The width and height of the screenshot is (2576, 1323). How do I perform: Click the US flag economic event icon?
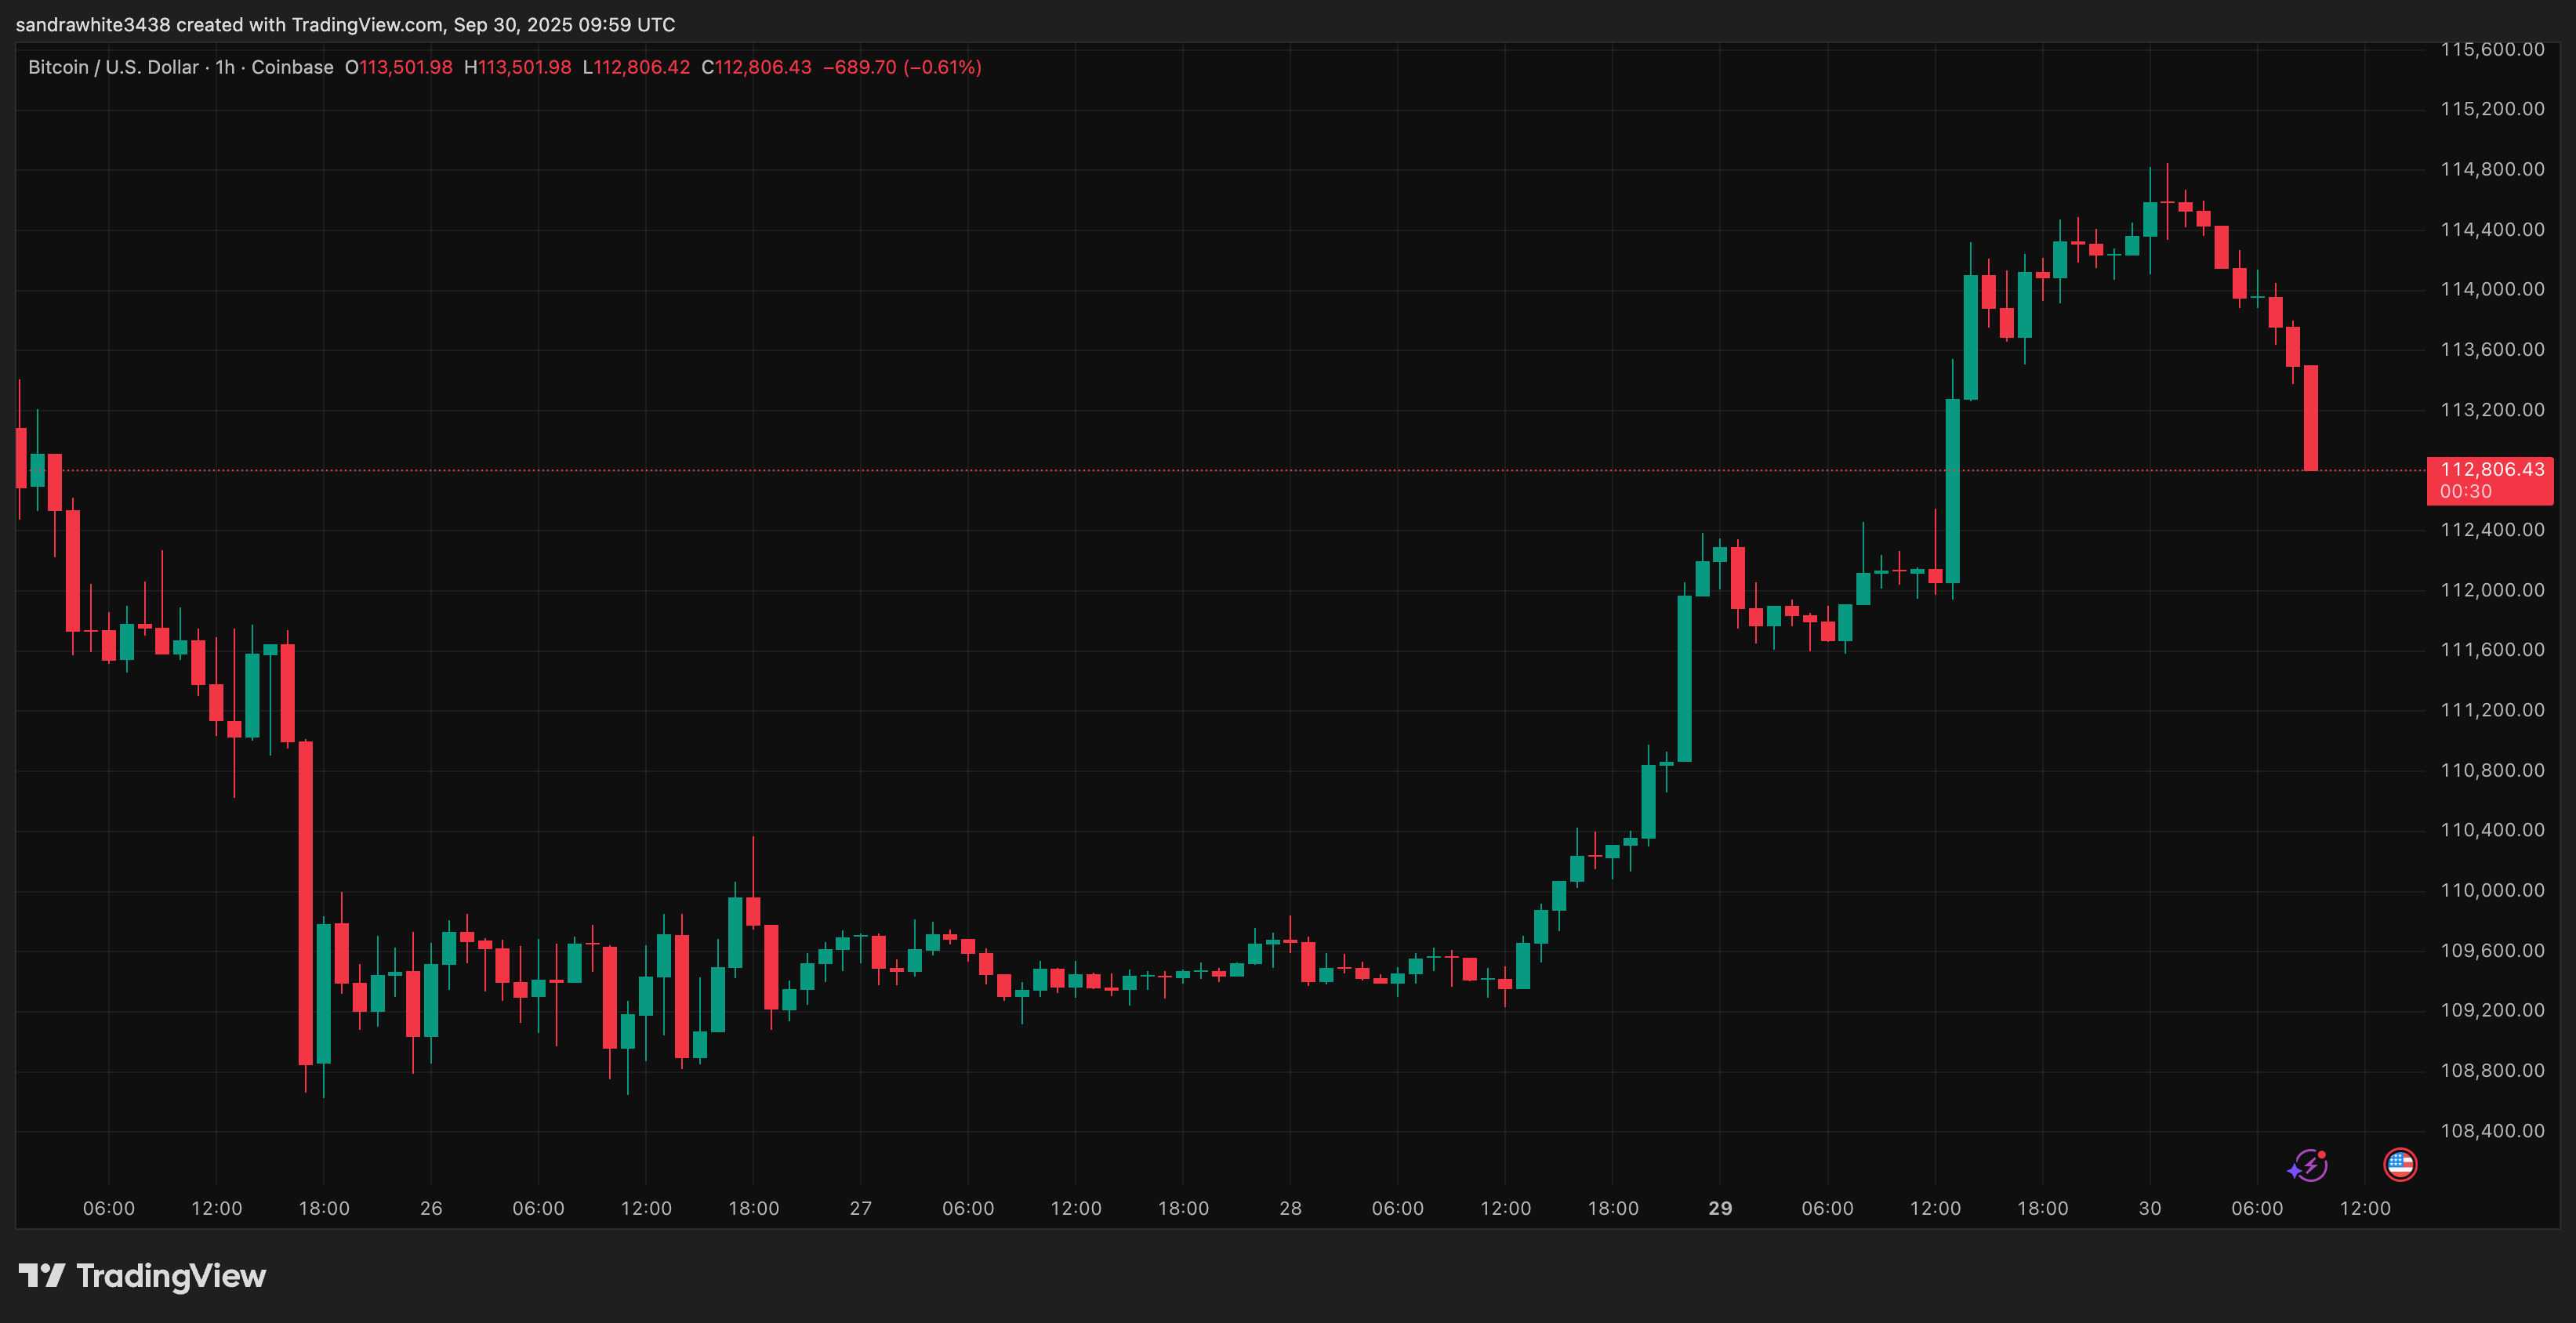tap(2400, 1164)
